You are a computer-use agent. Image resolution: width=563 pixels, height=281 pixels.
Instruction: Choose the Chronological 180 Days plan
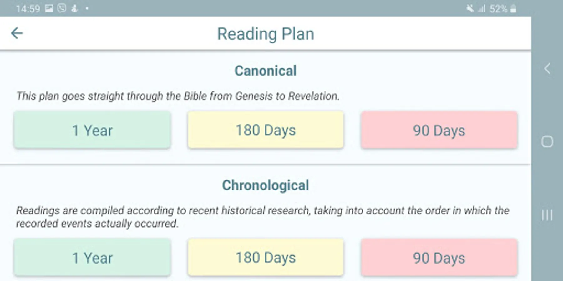pos(266,258)
